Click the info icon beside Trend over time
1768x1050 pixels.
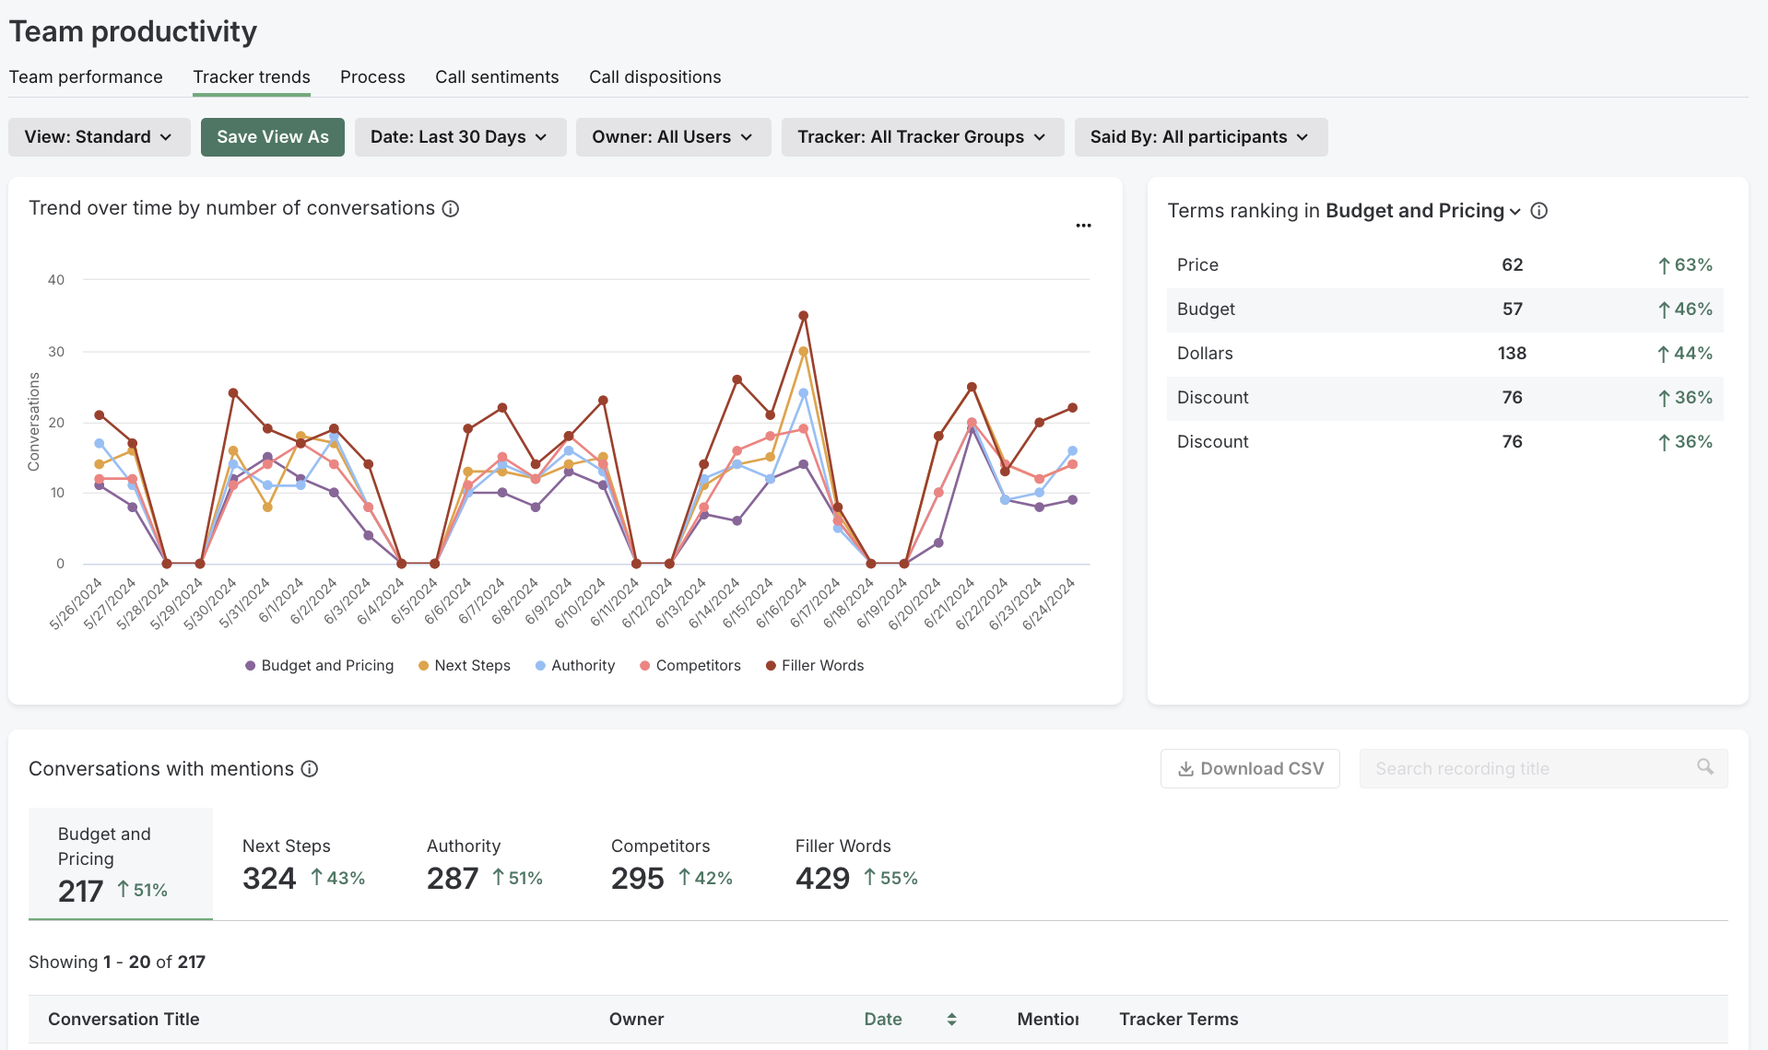pyautogui.click(x=450, y=209)
